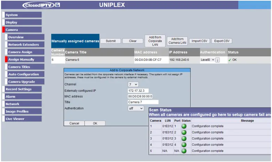Click the Submit button
The image size is (272, 162).
tap(111, 41)
